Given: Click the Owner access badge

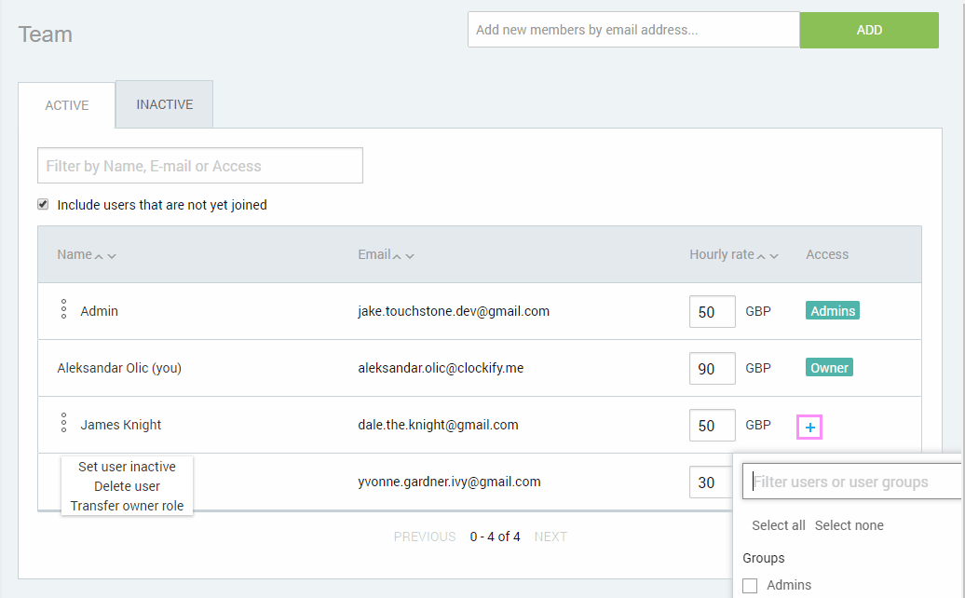Looking at the screenshot, I should [x=829, y=367].
